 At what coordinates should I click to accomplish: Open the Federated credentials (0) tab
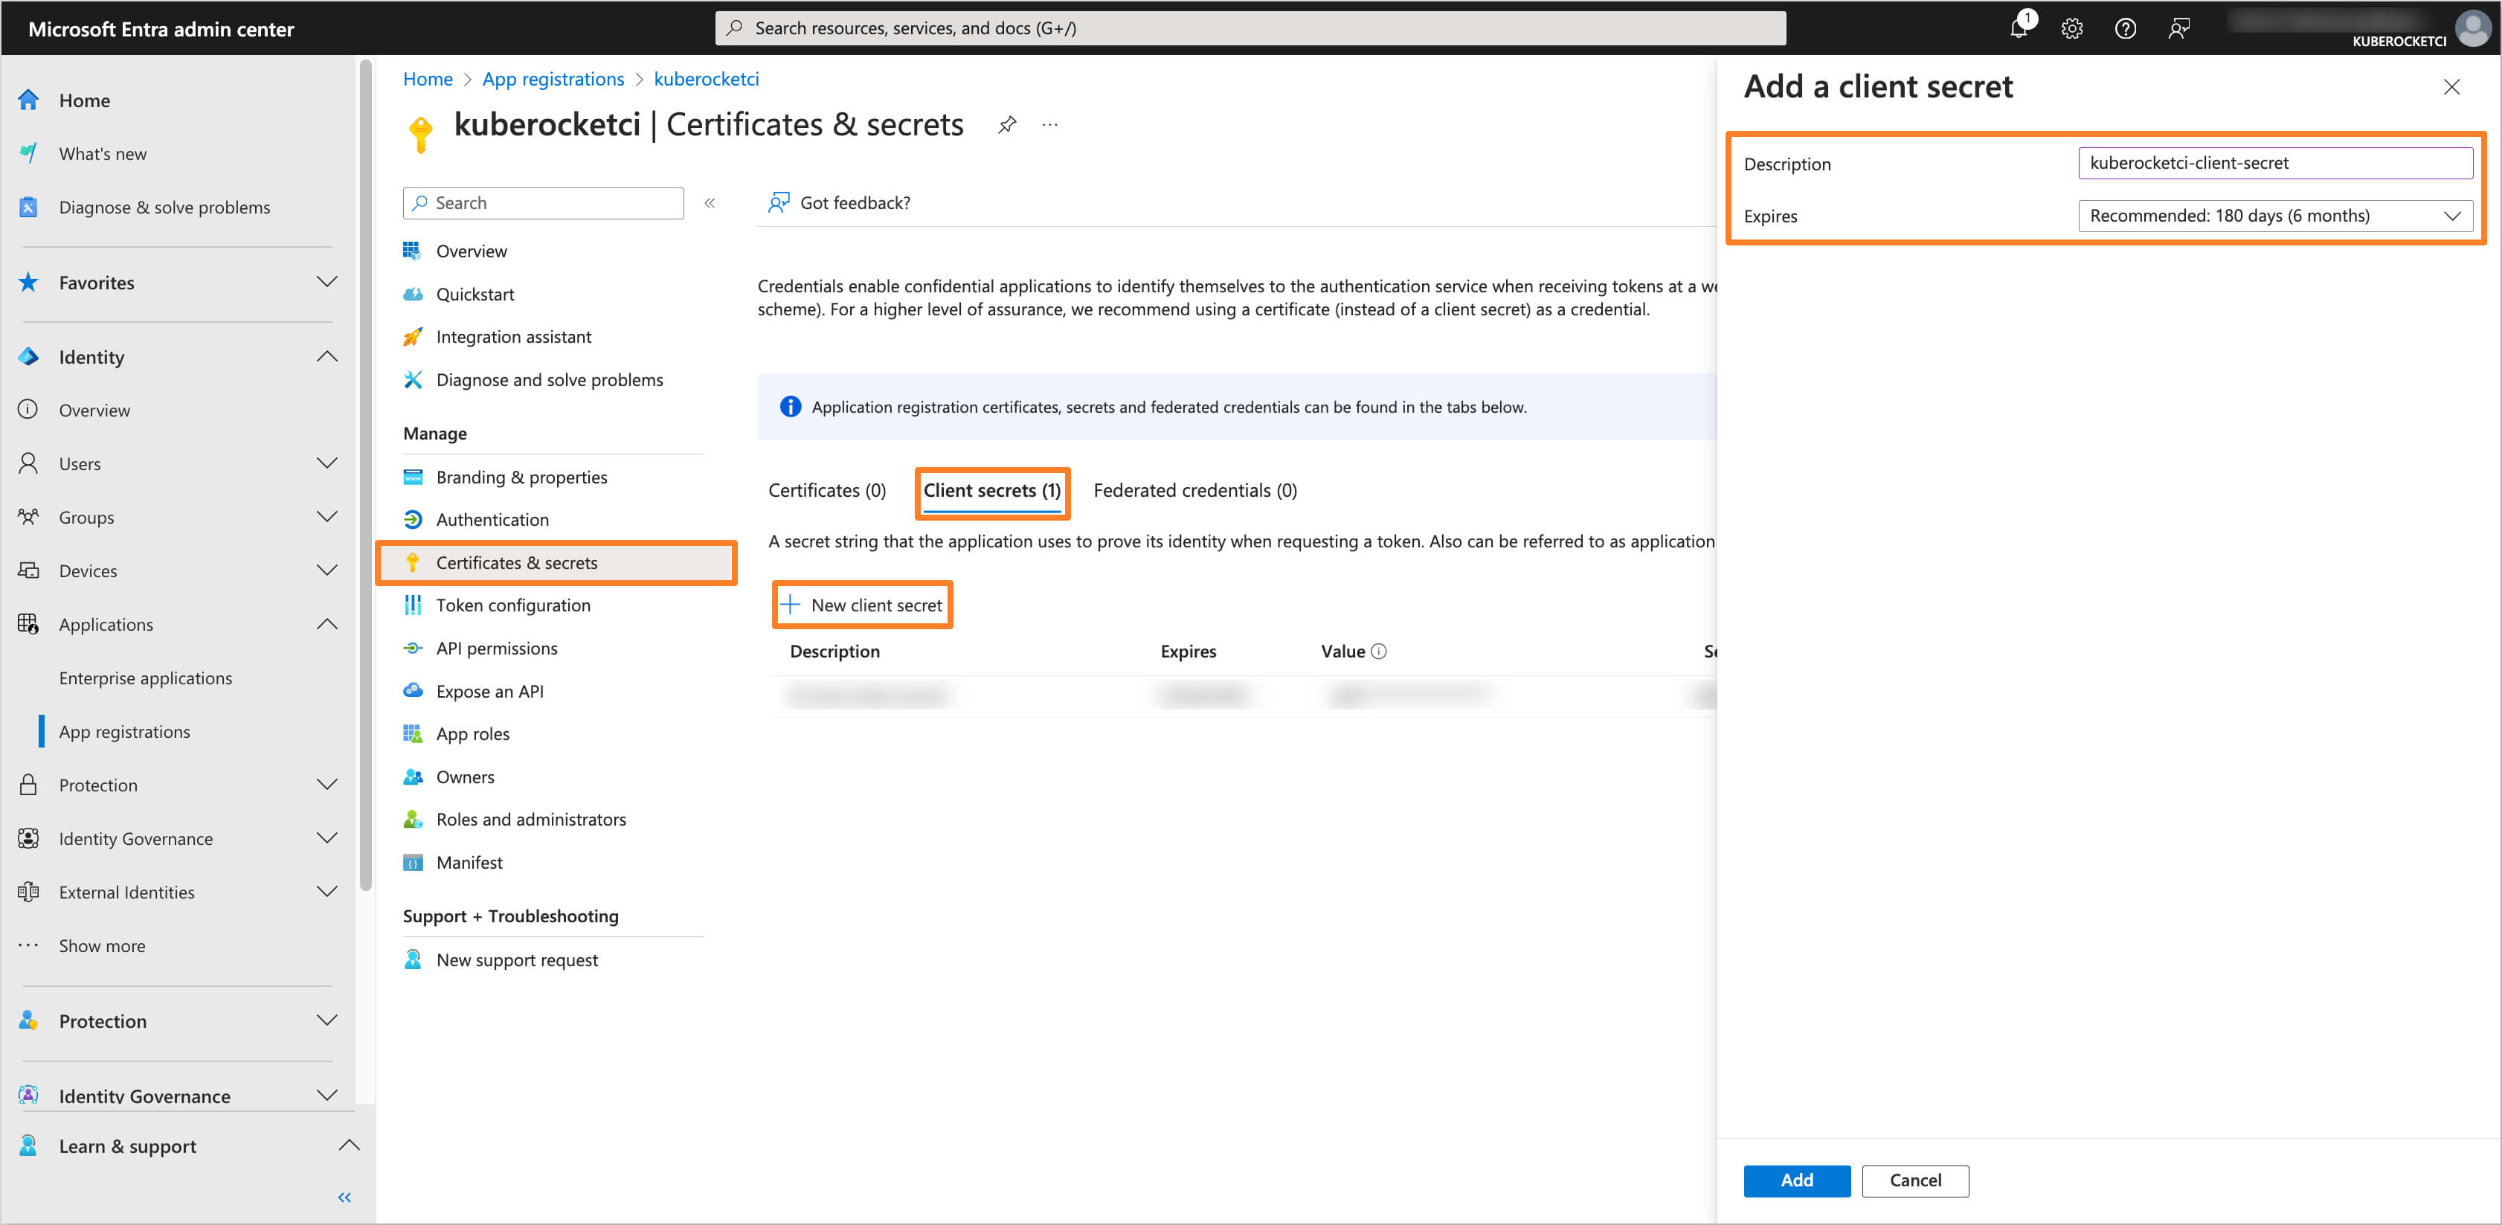pyautogui.click(x=1194, y=491)
